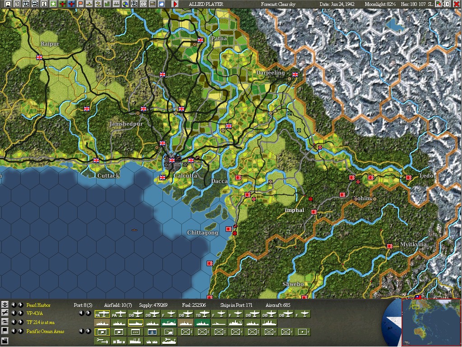Image resolution: width=462 pixels, height=347 pixels.
Task: Select the flag icon left of Pacific Ocean Areas
Action: pos(5,331)
